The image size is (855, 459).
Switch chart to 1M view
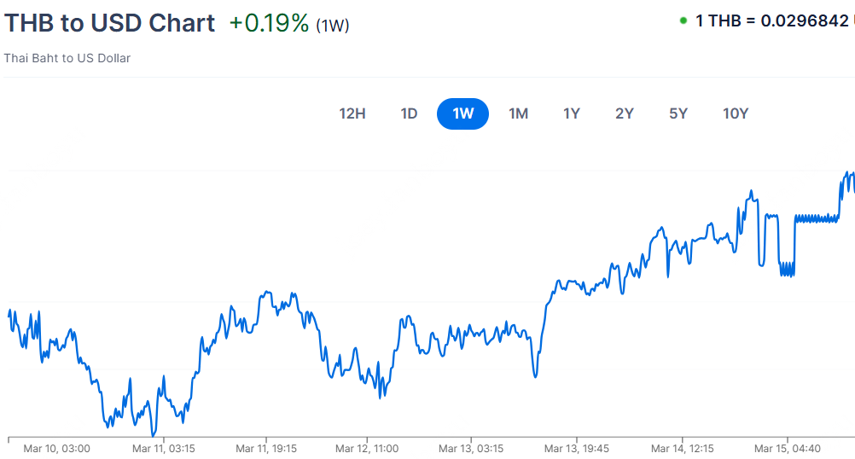(x=518, y=113)
